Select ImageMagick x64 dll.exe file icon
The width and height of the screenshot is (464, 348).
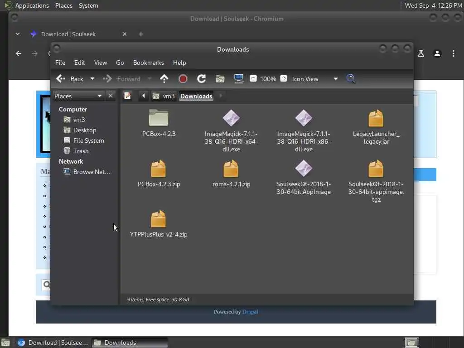(231, 118)
